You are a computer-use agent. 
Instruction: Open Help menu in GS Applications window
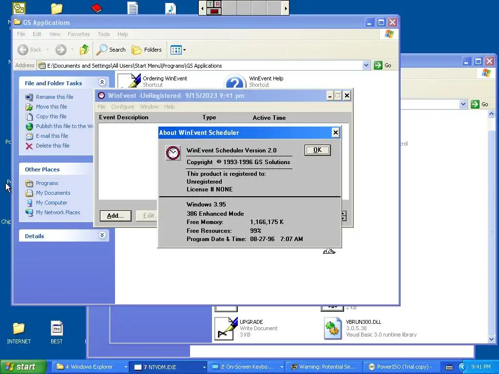(x=122, y=34)
